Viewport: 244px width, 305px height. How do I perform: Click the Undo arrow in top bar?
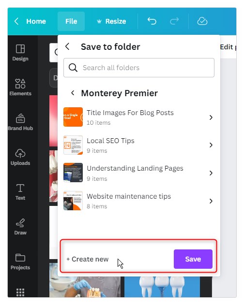tap(152, 21)
